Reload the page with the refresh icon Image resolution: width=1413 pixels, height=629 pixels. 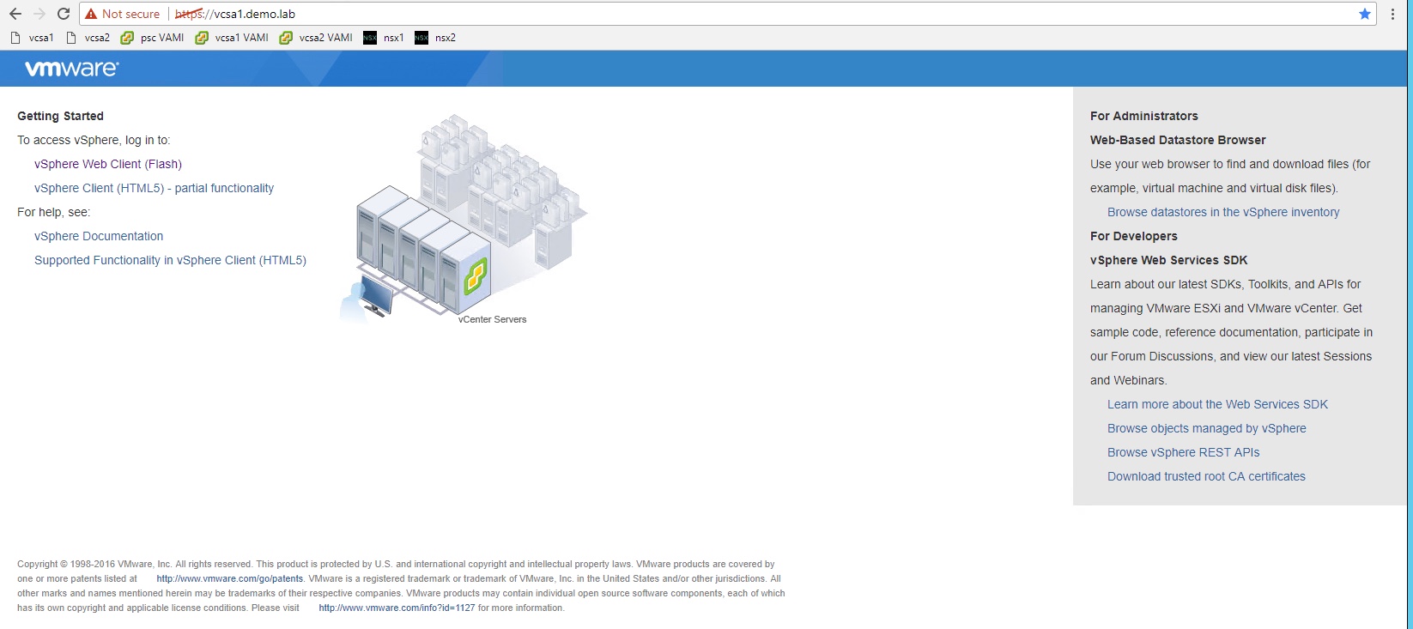[64, 14]
